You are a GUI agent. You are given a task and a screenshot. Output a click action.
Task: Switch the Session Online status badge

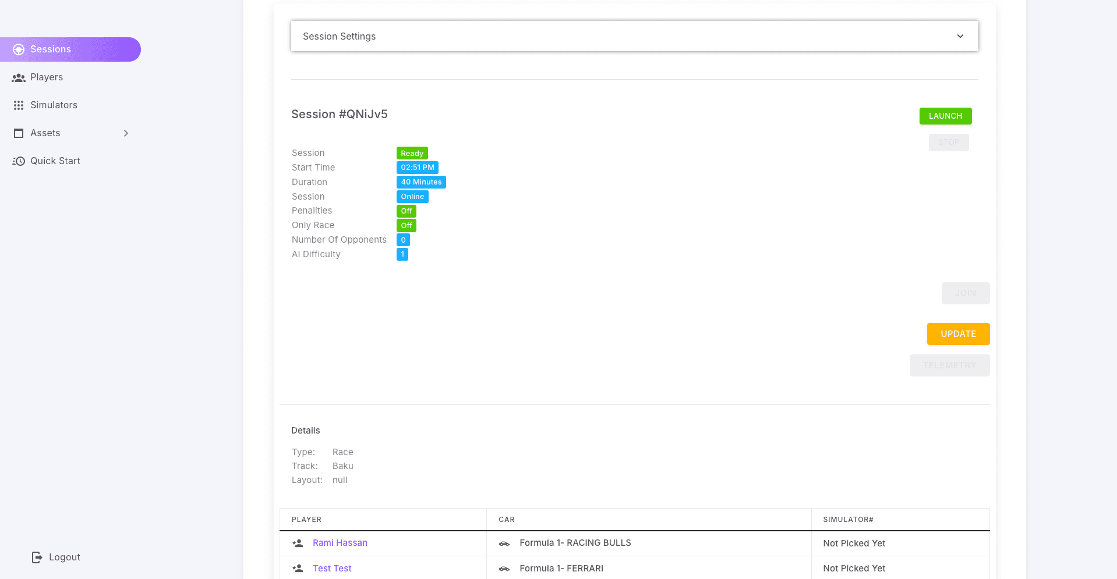pos(412,196)
